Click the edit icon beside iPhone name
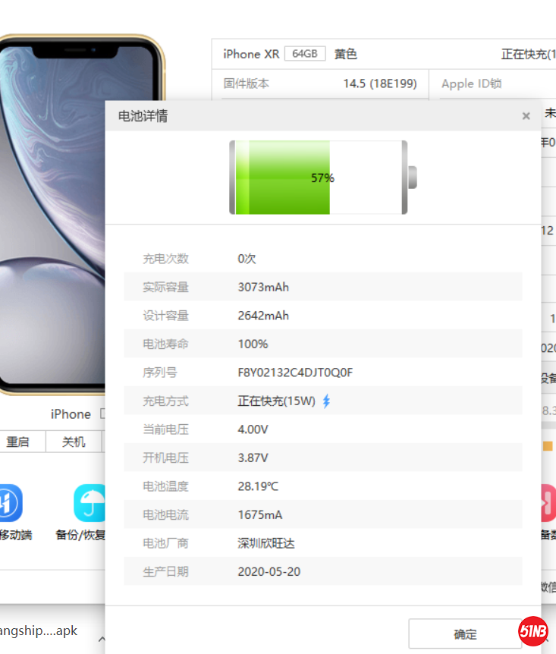Image resolution: width=556 pixels, height=654 pixels. (102, 414)
